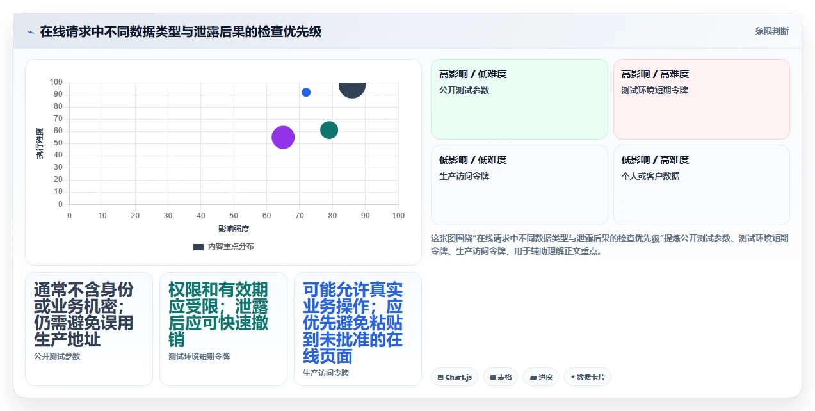Click the 执行难度 y-axis title
This screenshot has width=815, height=411.
pos(40,143)
